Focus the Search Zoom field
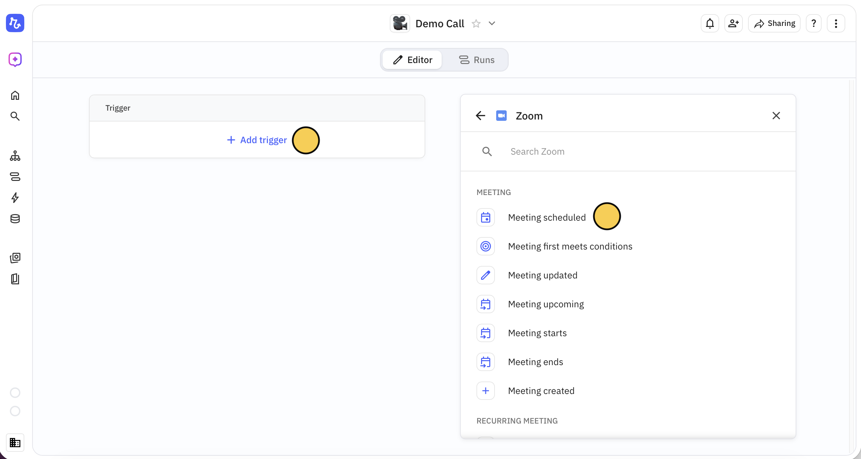861x459 pixels. 635,151
